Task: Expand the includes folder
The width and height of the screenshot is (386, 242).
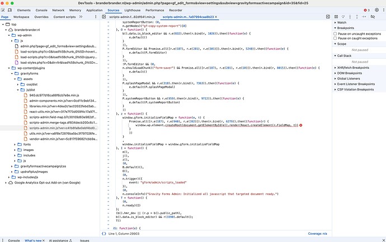Action: point(15,155)
